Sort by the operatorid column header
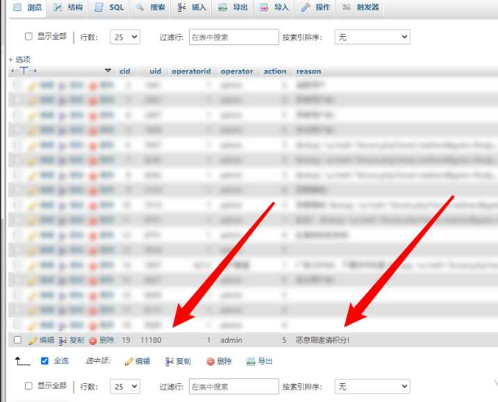 (x=191, y=72)
